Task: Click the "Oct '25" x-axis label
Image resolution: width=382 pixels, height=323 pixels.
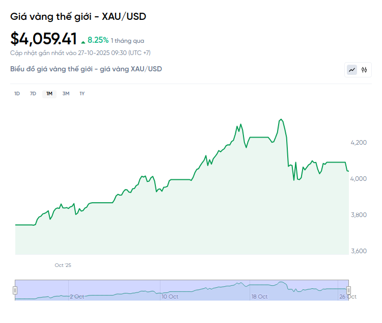Action: pos(63,265)
